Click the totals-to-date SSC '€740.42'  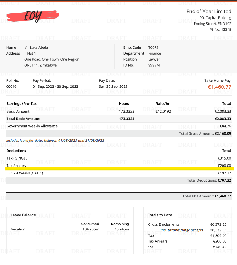coord(220,247)
